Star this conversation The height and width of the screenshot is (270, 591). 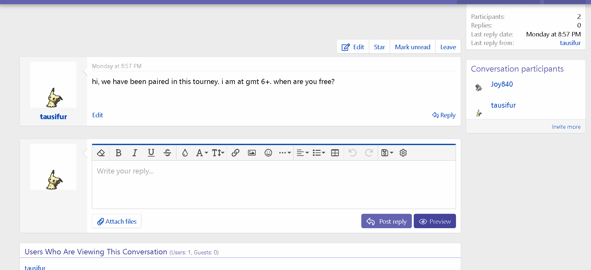pyautogui.click(x=379, y=47)
